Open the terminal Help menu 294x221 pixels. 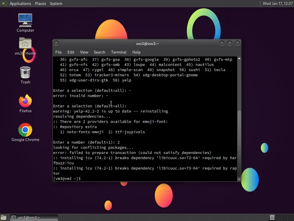point(136,52)
